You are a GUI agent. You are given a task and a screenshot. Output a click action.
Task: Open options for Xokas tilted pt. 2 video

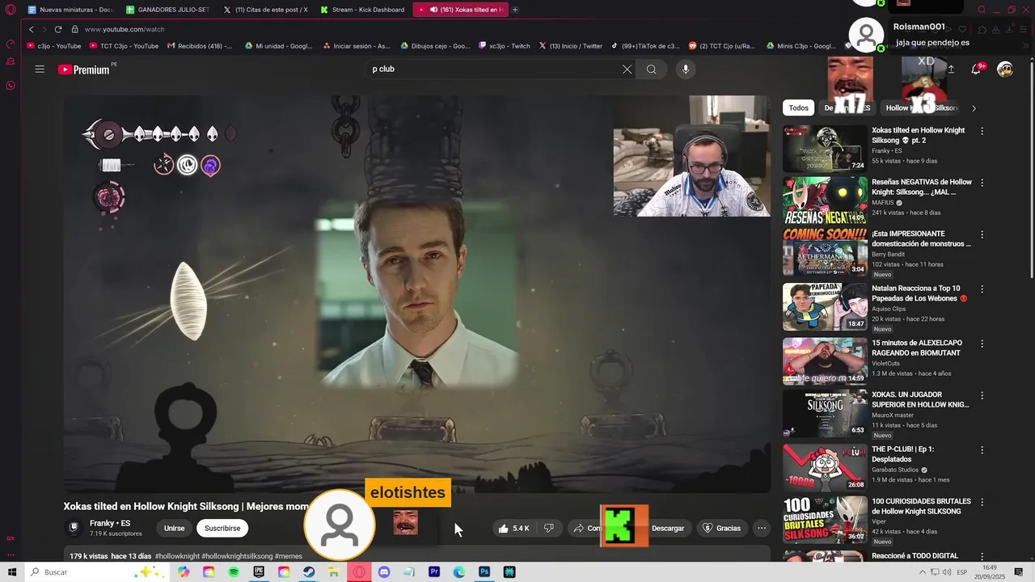tap(982, 131)
